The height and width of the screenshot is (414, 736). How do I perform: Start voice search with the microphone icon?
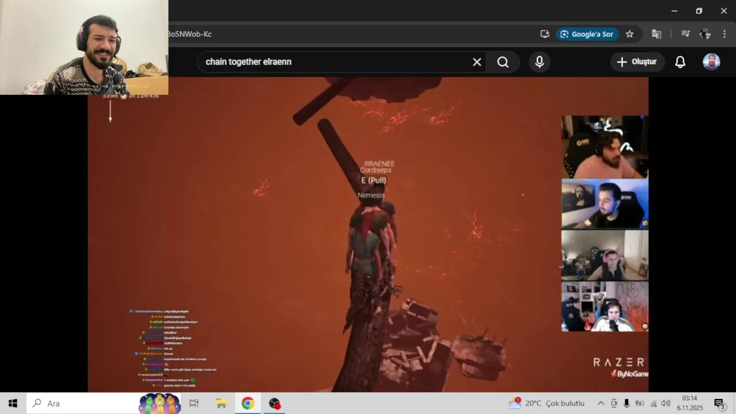(x=539, y=62)
